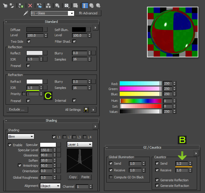Image resolution: width=205 pixels, height=193 pixels.
Task: Expand the arrow beside All Settings
Action: click(x=93, y=110)
